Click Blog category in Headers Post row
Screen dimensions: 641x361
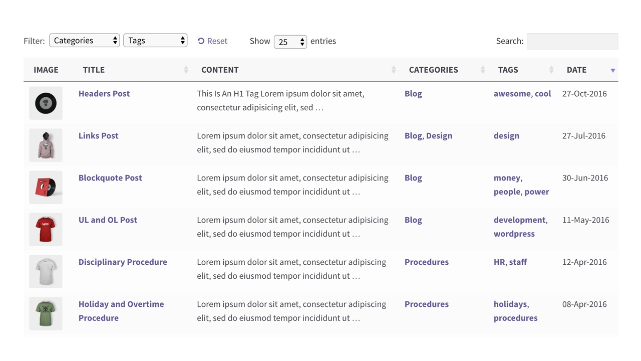(x=413, y=94)
